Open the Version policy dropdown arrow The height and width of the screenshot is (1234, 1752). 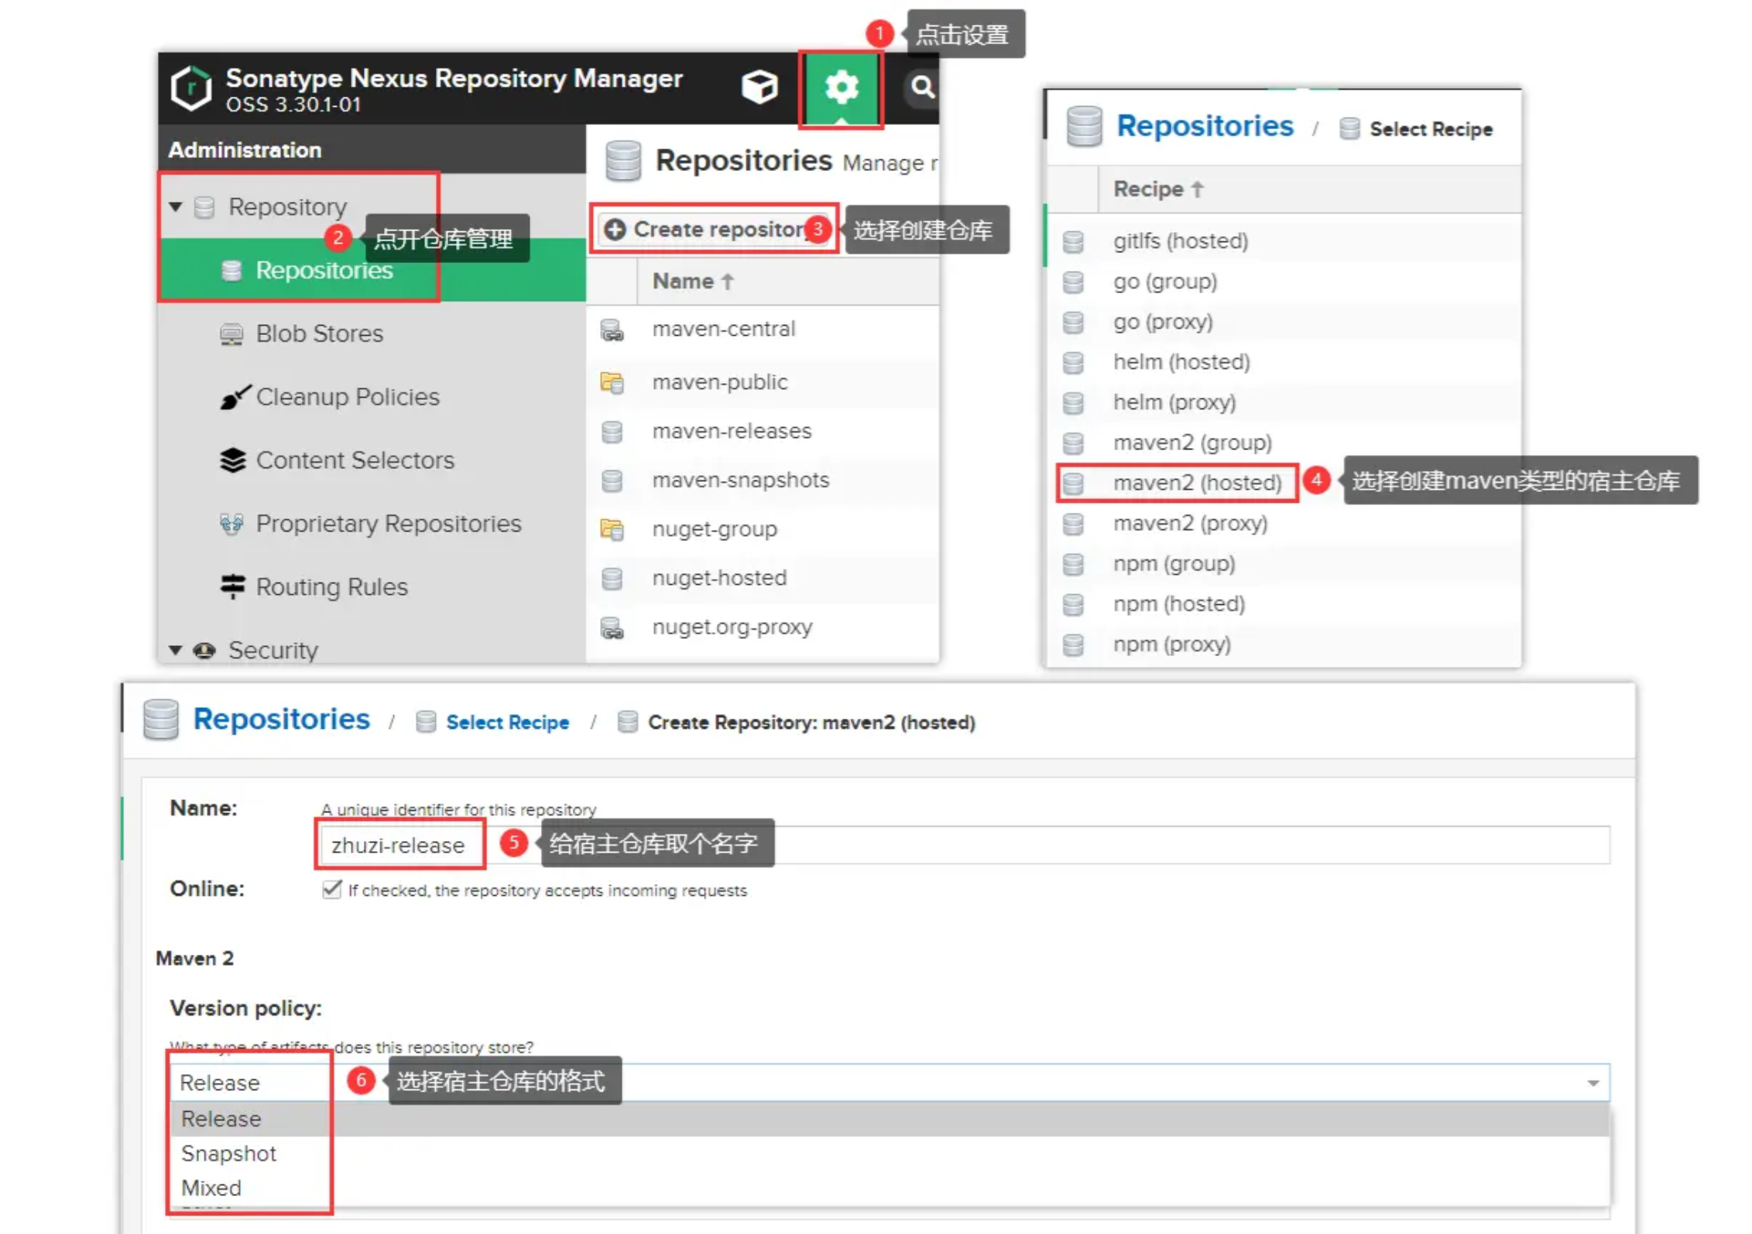pyautogui.click(x=1593, y=1082)
